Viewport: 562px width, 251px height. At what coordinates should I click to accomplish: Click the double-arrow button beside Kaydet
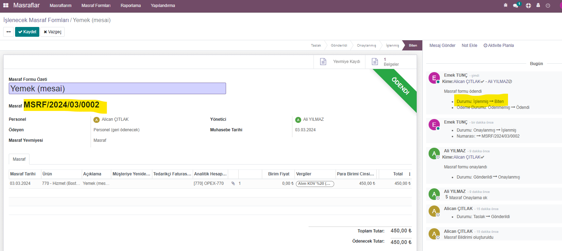8,32
